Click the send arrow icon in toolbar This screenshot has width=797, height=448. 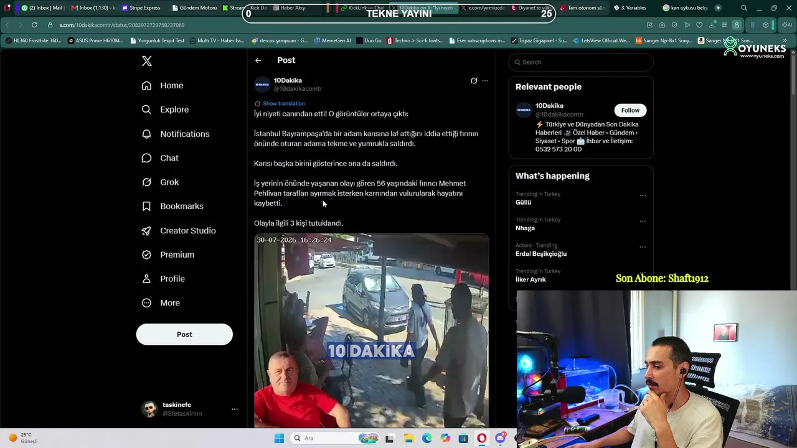[687, 25]
